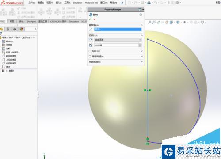
Task: Enable the thin feature checkbox
Action: [x=90, y=57]
